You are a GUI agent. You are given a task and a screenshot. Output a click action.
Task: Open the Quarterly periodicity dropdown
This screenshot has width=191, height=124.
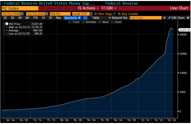[x=73, y=18]
